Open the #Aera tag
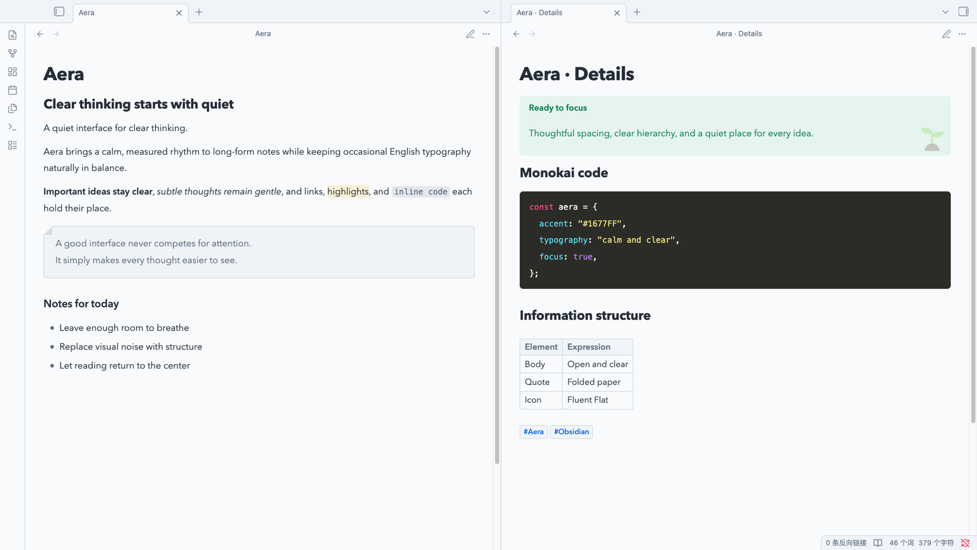Image resolution: width=977 pixels, height=550 pixels. (x=534, y=432)
